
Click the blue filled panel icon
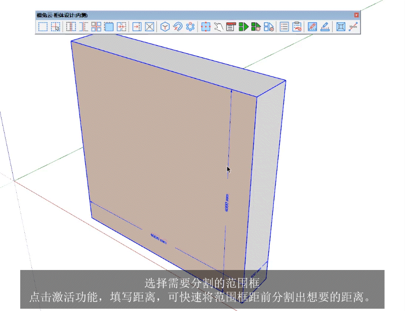(x=109, y=27)
